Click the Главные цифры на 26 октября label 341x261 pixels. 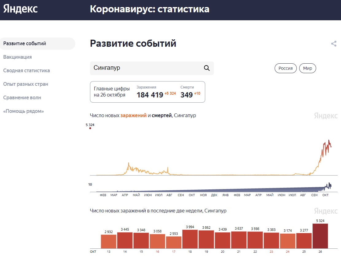[112, 92]
